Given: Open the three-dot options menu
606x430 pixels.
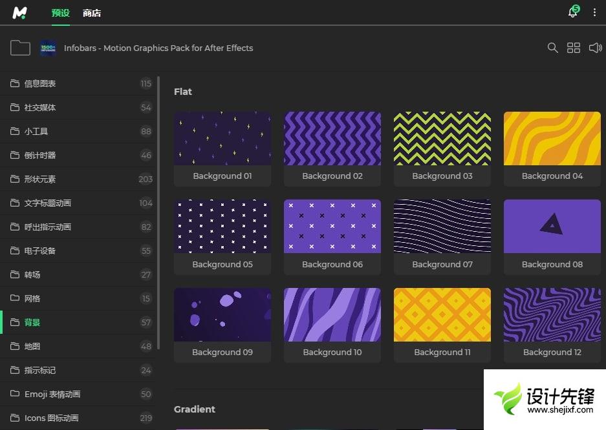Looking at the screenshot, I should 594,12.
